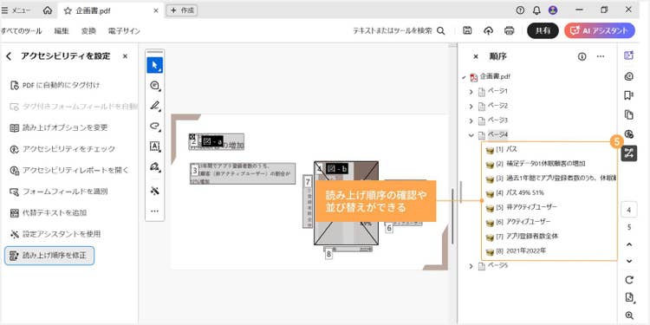Open the bookmarks panel icon in right rail
Image resolution: width=650 pixels, height=325 pixels.
(629, 95)
